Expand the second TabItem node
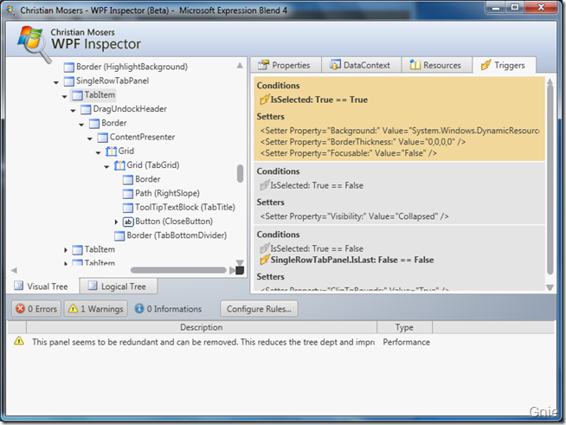This screenshot has width=566, height=425. [66, 250]
